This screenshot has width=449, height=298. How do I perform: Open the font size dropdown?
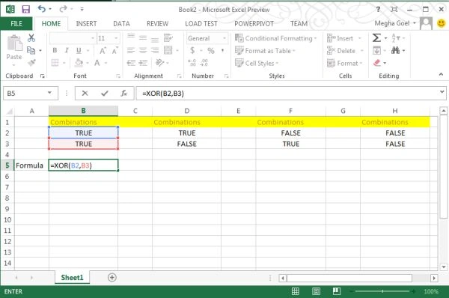116,38
